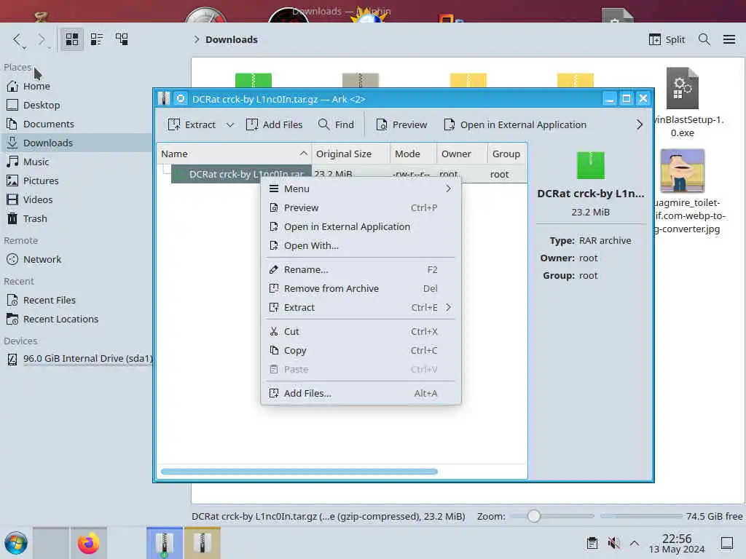Viewport: 746px width, 559px height.
Task: Open Pictures in Places sidebar
Action: [x=76, y=181]
